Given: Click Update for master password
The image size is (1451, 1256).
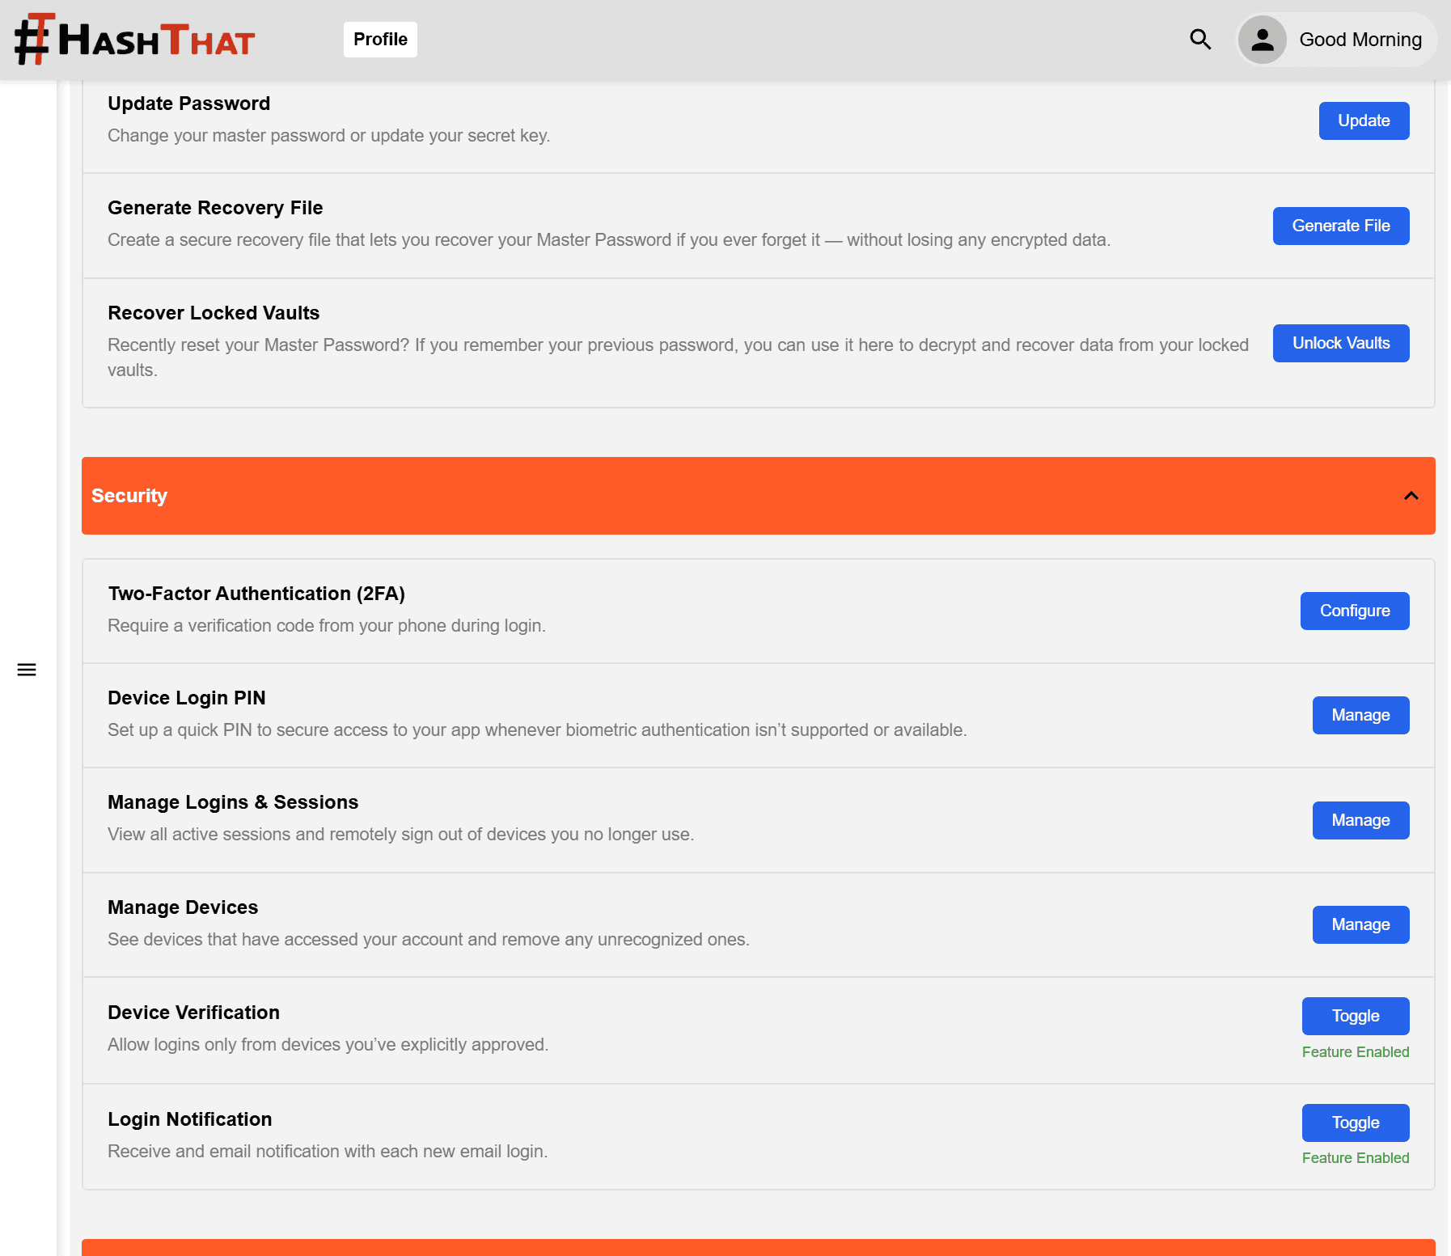Looking at the screenshot, I should pyautogui.click(x=1363, y=121).
